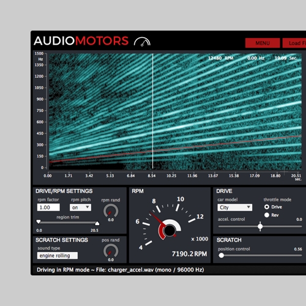This screenshot has width=306, height=306.
Task: Open the red MENU button
Action: pos(263,43)
